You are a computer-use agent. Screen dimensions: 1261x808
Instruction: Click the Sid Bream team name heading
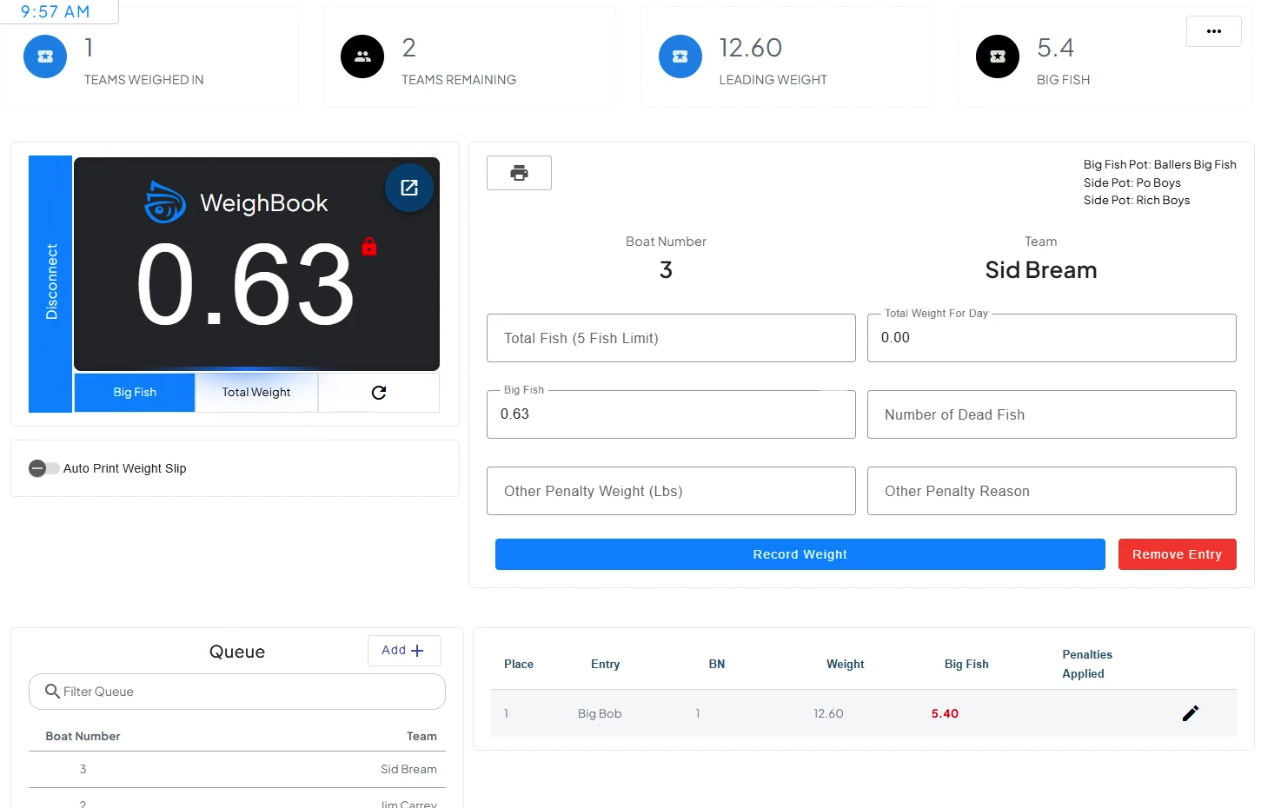tap(1041, 270)
